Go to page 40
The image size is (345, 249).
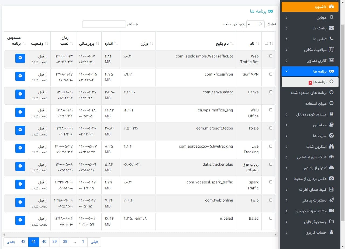point(44,242)
